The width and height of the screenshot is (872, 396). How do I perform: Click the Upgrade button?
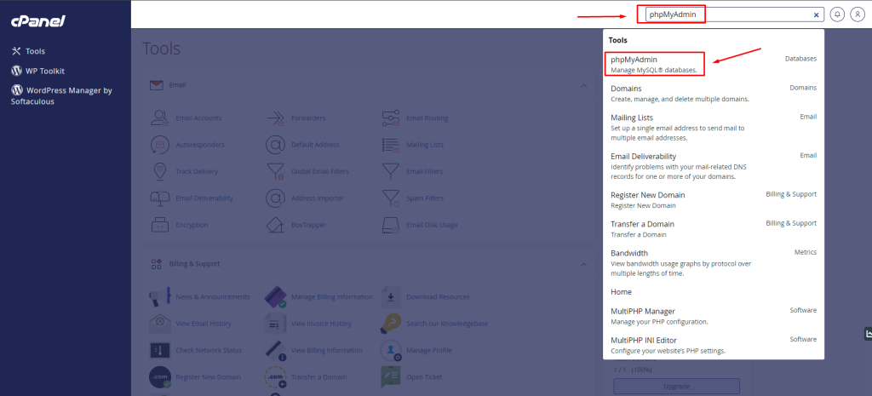(x=676, y=387)
